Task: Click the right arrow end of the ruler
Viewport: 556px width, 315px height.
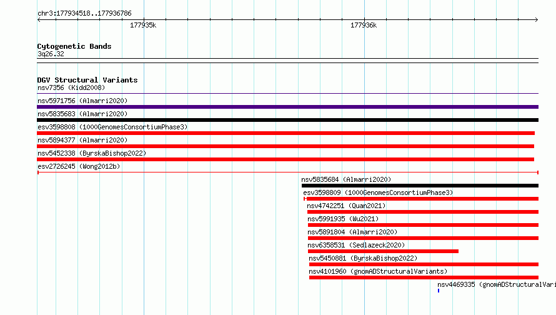Action: click(x=537, y=19)
